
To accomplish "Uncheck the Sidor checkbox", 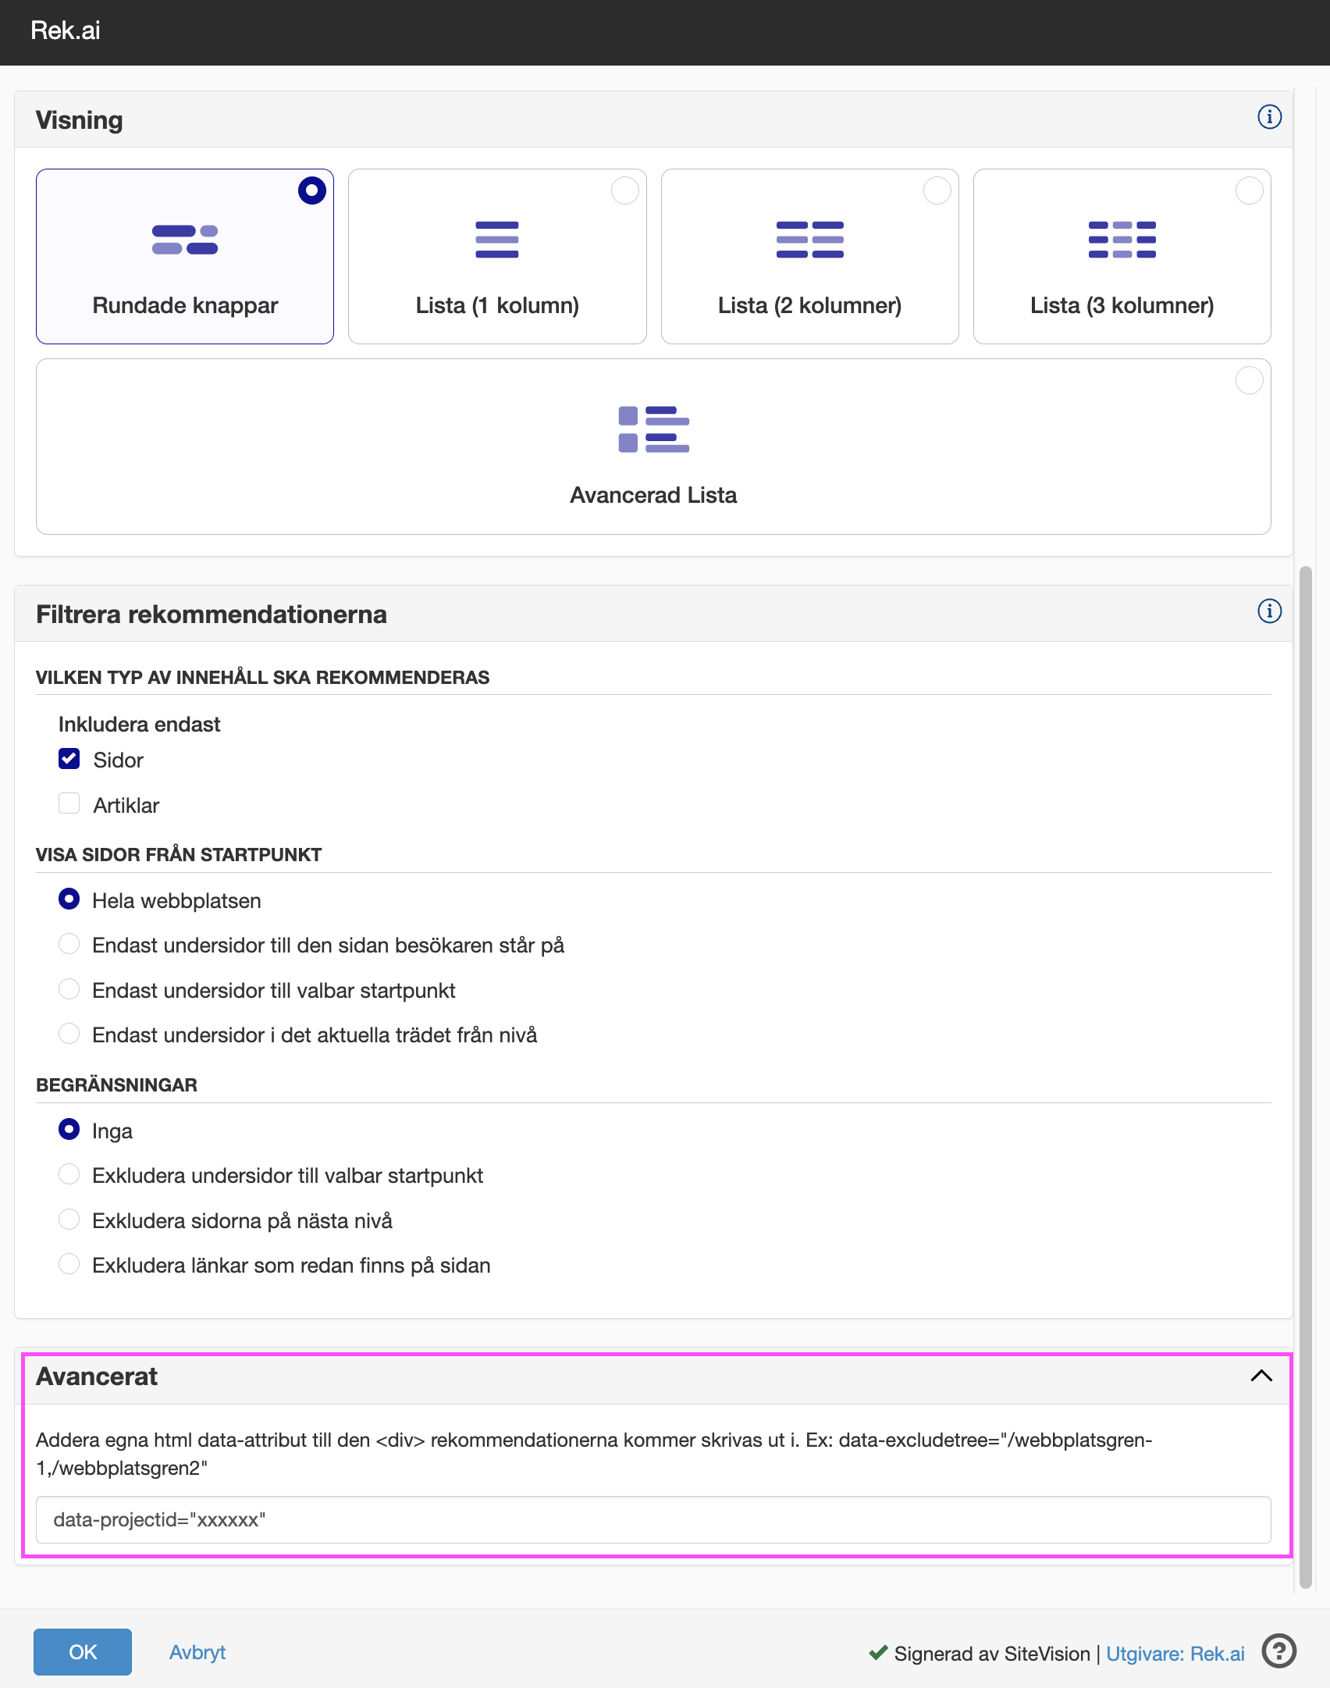I will tap(69, 759).
